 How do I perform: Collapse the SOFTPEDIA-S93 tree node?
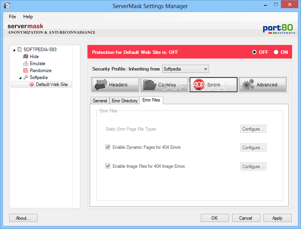[x=14, y=50]
